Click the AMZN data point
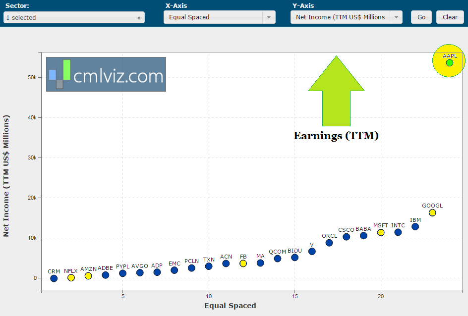Screen dimensions: 468x316 (88, 276)
